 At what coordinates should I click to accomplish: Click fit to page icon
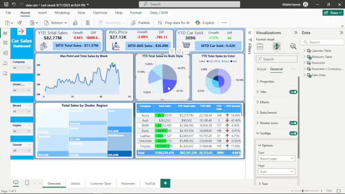pyautogui.click(x=339, y=191)
